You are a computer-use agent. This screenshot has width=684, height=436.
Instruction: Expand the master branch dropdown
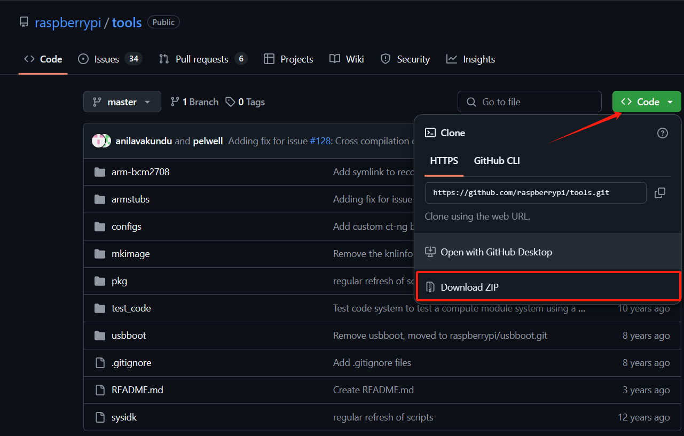pyautogui.click(x=122, y=102)
